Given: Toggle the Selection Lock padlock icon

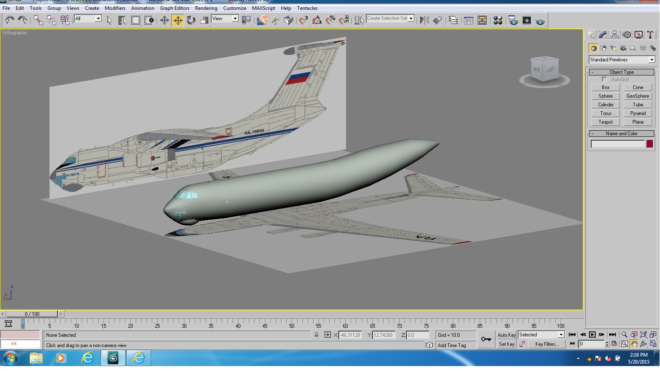Looking at the screenshot, I should click(316, 335).
